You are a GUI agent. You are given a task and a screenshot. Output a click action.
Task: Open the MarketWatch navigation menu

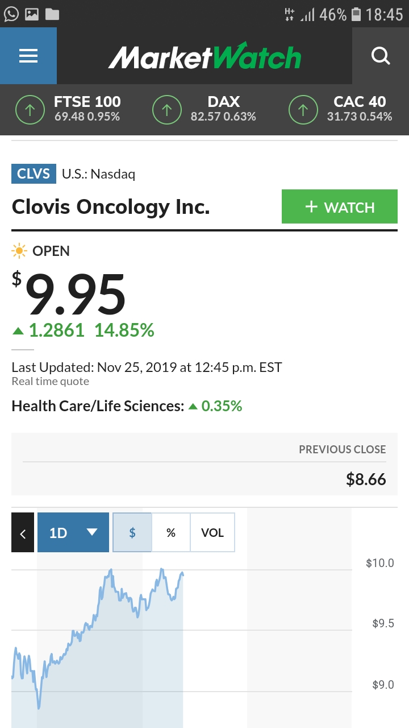click(x=28, y=55)
